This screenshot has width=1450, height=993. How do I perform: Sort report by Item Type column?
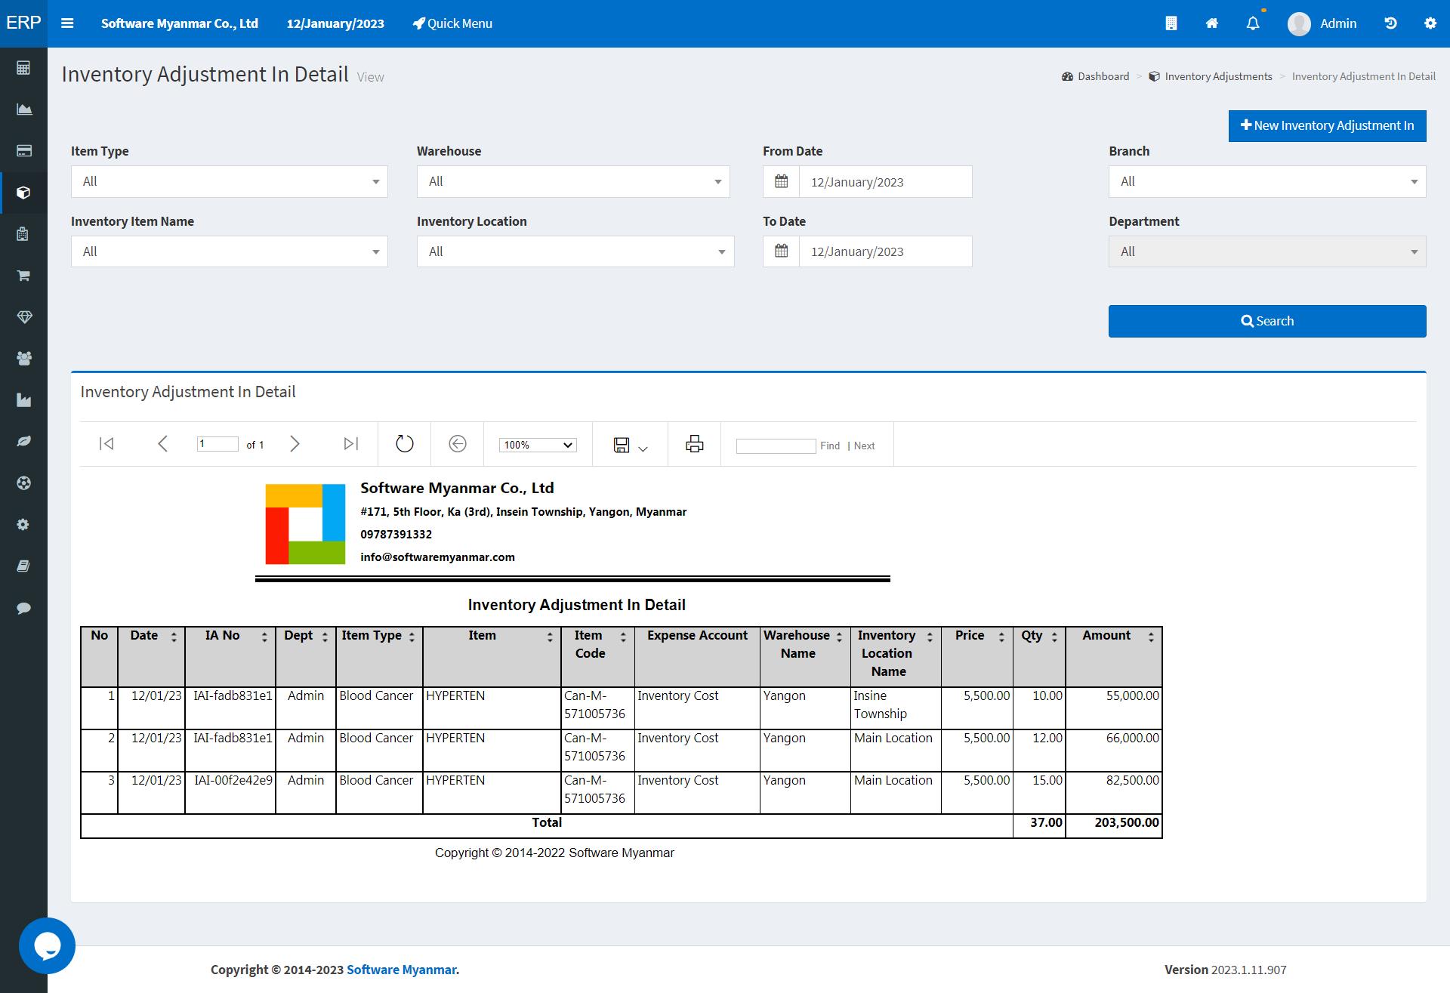[412, 637]
